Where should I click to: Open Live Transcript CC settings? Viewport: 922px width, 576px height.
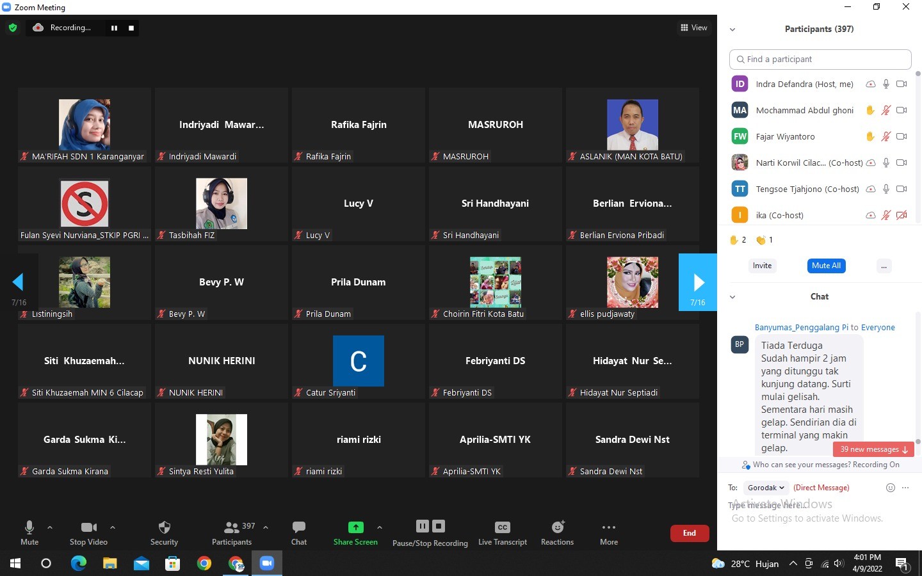pyautogui.click(x=502, y=532)
